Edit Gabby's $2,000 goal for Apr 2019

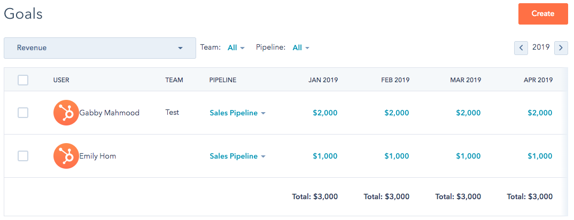coord(539,113)
